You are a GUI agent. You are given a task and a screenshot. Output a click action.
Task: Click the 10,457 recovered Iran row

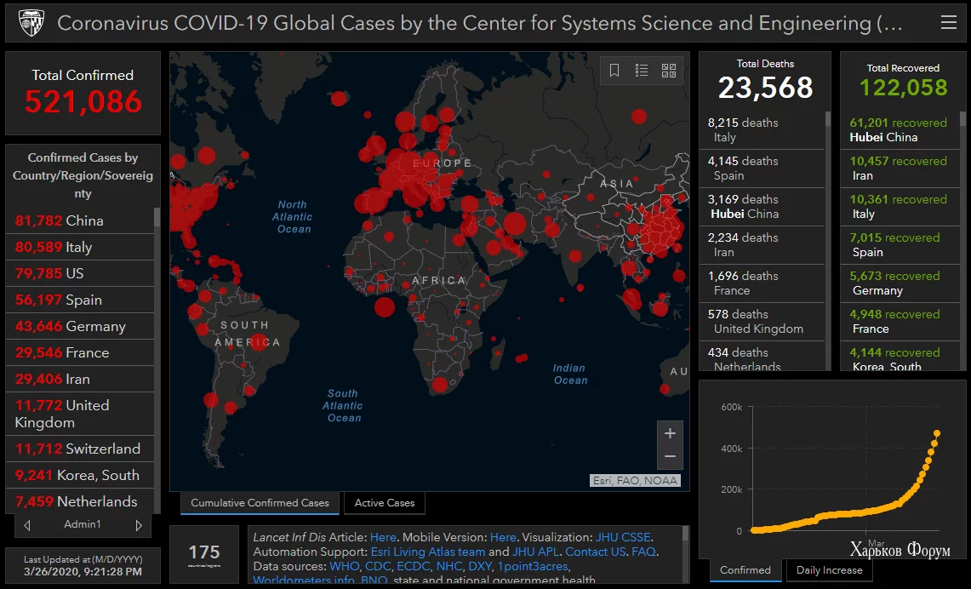(x=900, y=169)
